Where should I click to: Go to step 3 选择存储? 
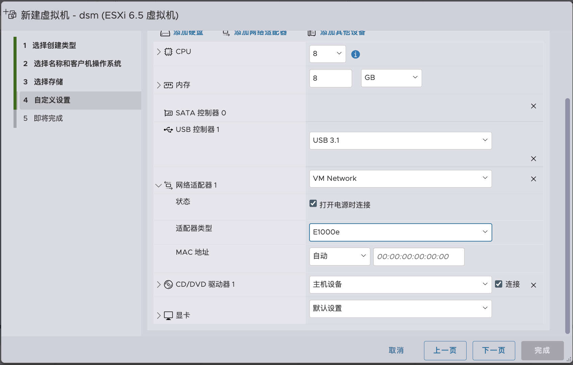click(x=80, y=82)
